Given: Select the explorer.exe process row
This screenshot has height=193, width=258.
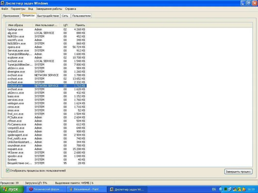Looking at the screenshot, I should pos(47,58).
